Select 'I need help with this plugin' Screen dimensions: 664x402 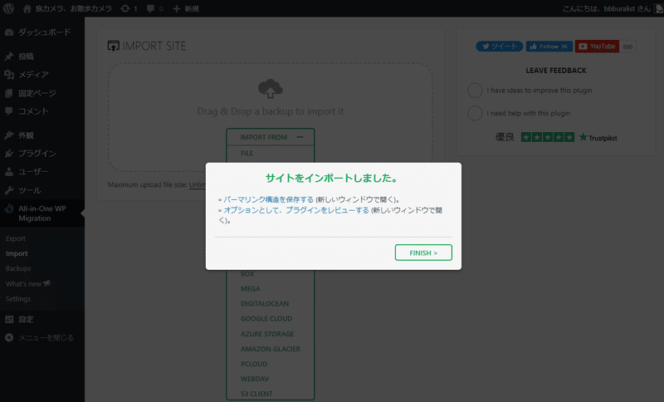(475, 113)
